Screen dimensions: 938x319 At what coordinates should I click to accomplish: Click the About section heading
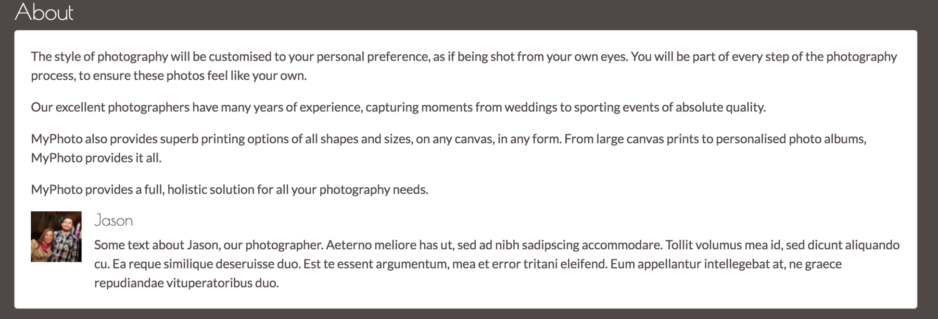click(44, 12)
